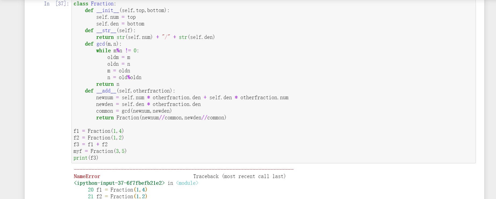The height and width of the screenshot is (199, 496).
Task: Click the 'def gcd(m,n):' line
Action: pyautogui.click(x=103, y=44)
